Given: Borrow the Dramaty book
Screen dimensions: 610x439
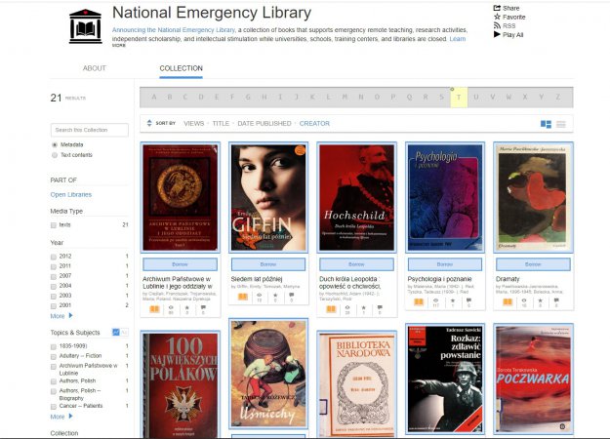Looking at the screenshot, I should [x=533, y=264].
